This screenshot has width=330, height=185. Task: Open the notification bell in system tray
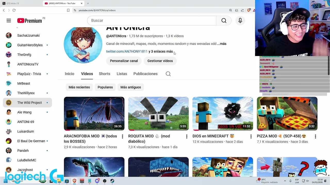325,181
